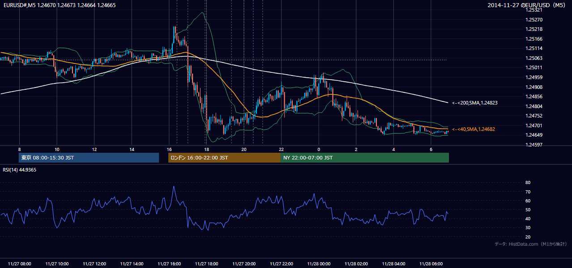Click price axis label 1.24597
Viewport: 572px width, 268px height.
534,145
